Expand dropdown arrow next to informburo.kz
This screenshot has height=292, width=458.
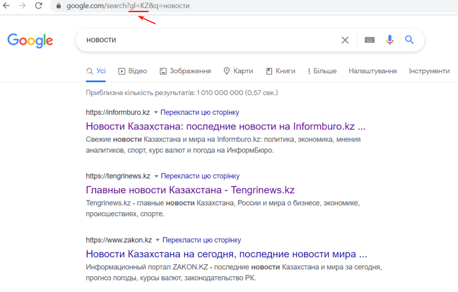(x=156, y=112)
